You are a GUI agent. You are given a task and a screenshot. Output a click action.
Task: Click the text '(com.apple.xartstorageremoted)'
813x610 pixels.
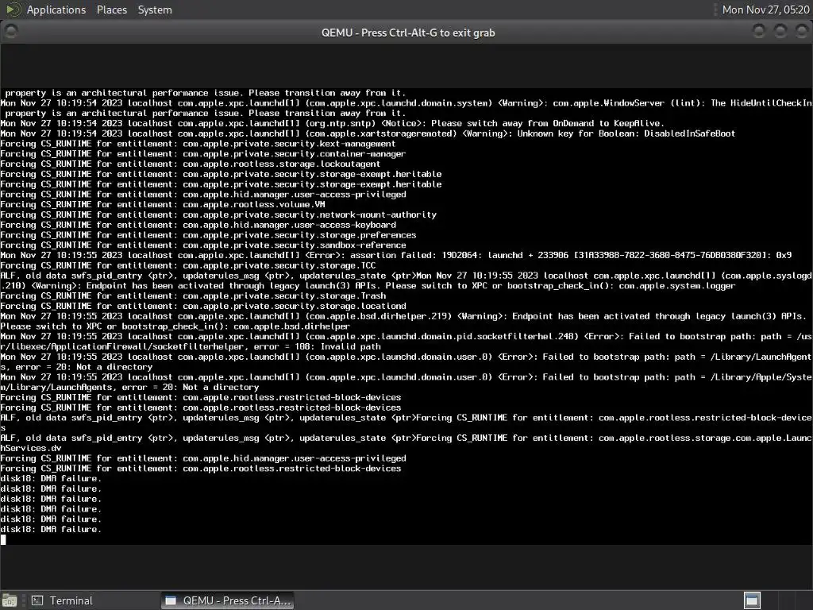click(x=381, y=133)
